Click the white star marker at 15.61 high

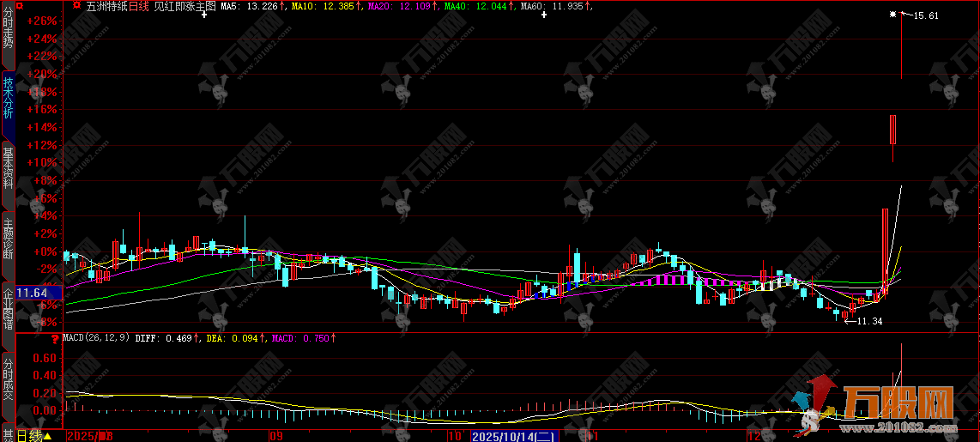pyautogui.click(x=892, y=15)
